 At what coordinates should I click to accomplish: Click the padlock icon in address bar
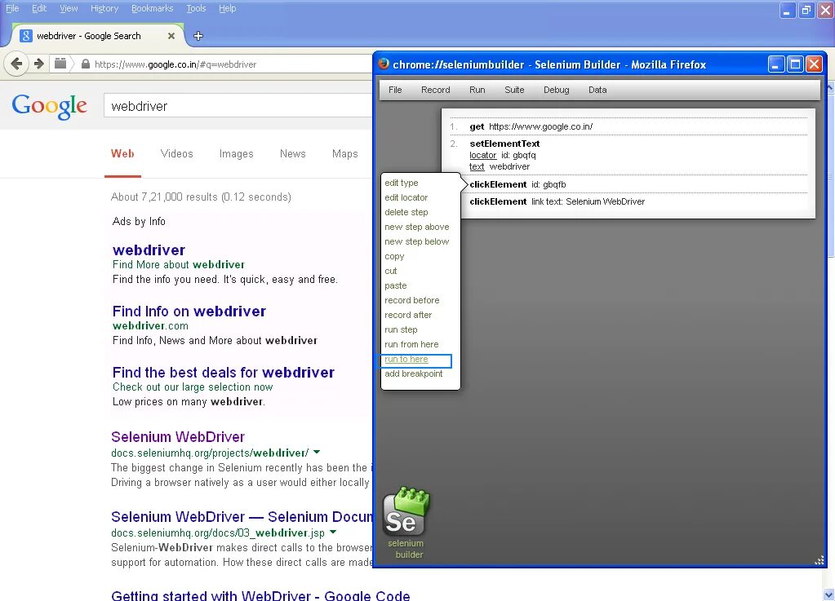pos(85,64)
